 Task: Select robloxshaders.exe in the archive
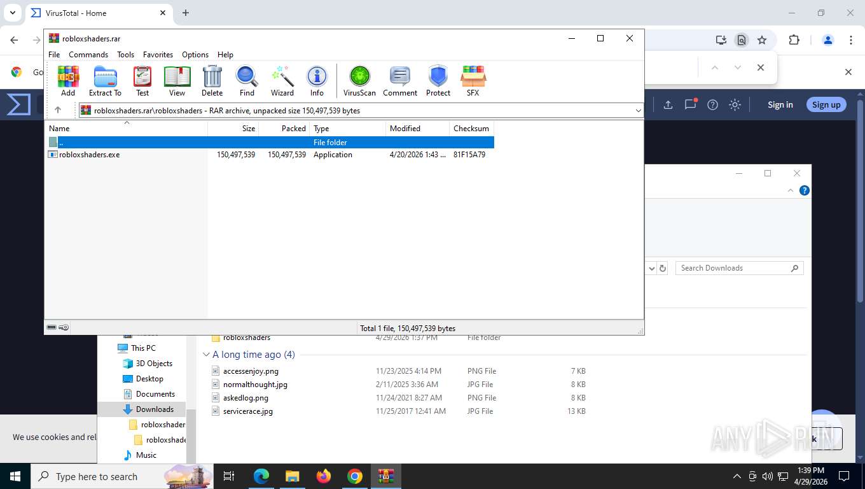click(x=89, y=155)
